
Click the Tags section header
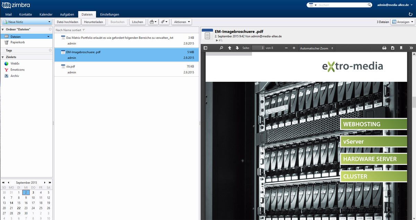coord(9,50)
